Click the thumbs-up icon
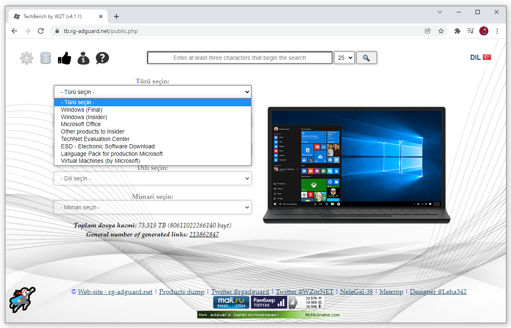The width and height of the screenshot is (511, 328). click(x=65, y=58)
